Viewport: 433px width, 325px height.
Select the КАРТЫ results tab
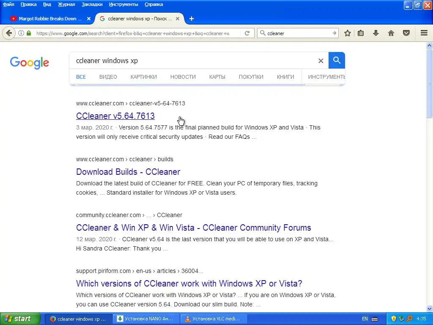(x=217, y=77)
